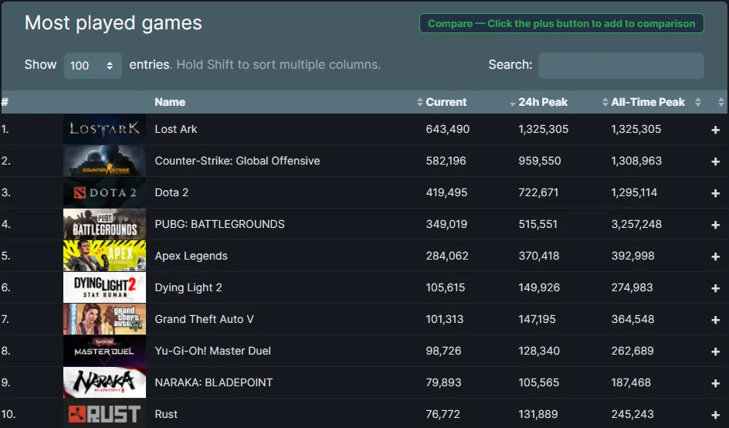This screenshot has height=428, width=729.
Task: Open the Counter-Strike logo thumbnail
Action: [x=104, y=161]
